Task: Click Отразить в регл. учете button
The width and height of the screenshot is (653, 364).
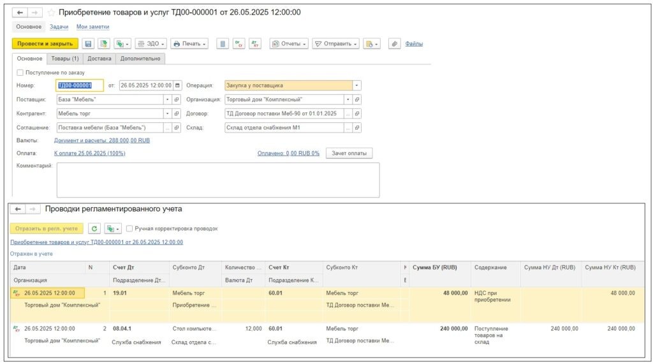Action: [x=47, y=229]
